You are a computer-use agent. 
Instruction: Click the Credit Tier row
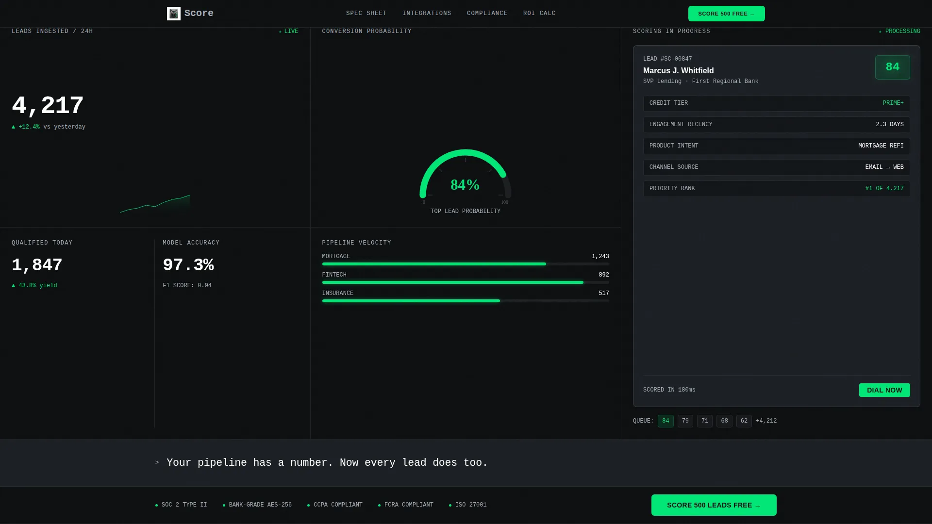pos(777,103)
